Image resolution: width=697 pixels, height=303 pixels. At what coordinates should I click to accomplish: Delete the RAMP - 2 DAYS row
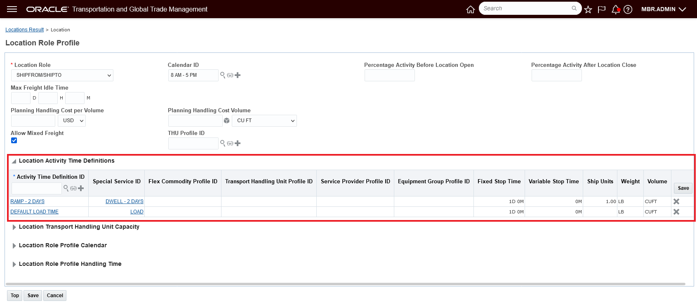[676, 201]
